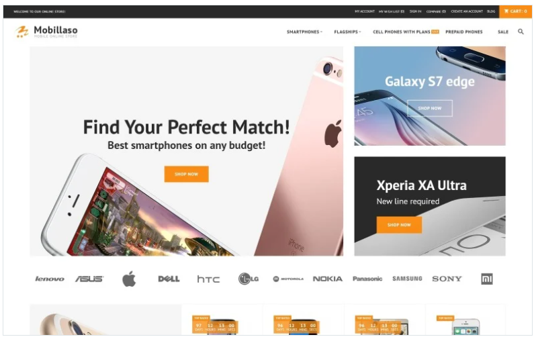Open the orange Cart button

tap(515, 11)
